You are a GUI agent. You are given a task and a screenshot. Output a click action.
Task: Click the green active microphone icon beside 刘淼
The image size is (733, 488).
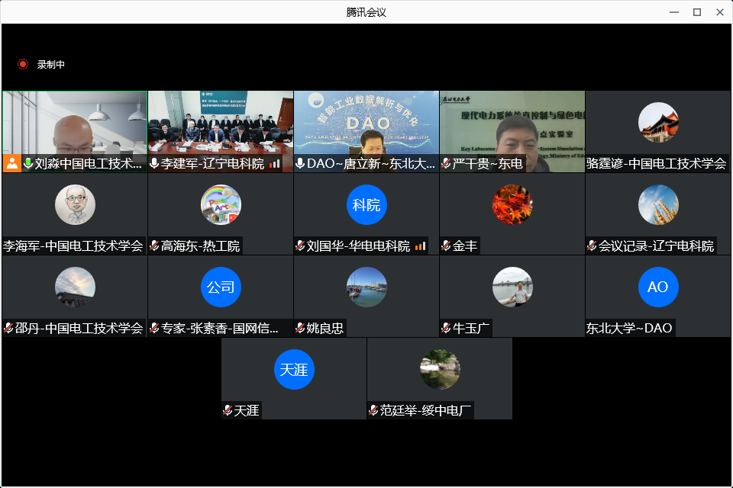28,163
